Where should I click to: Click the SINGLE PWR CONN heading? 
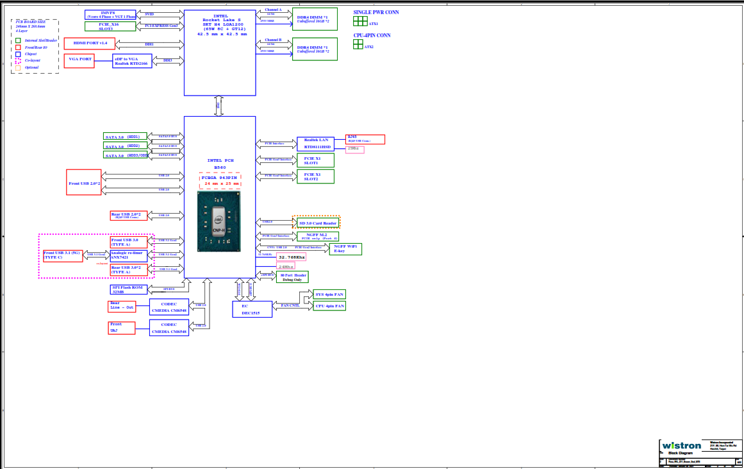[x=376, y=12]
